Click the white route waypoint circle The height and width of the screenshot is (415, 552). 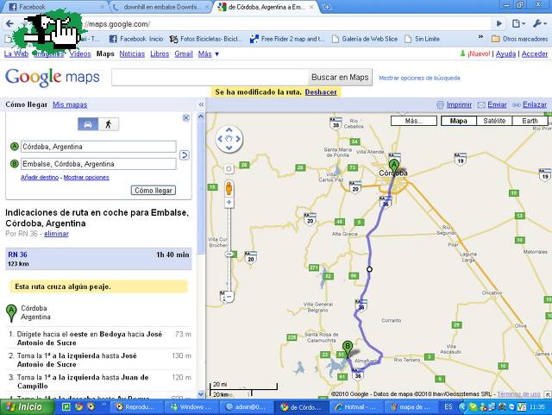[x=369, y=269]
